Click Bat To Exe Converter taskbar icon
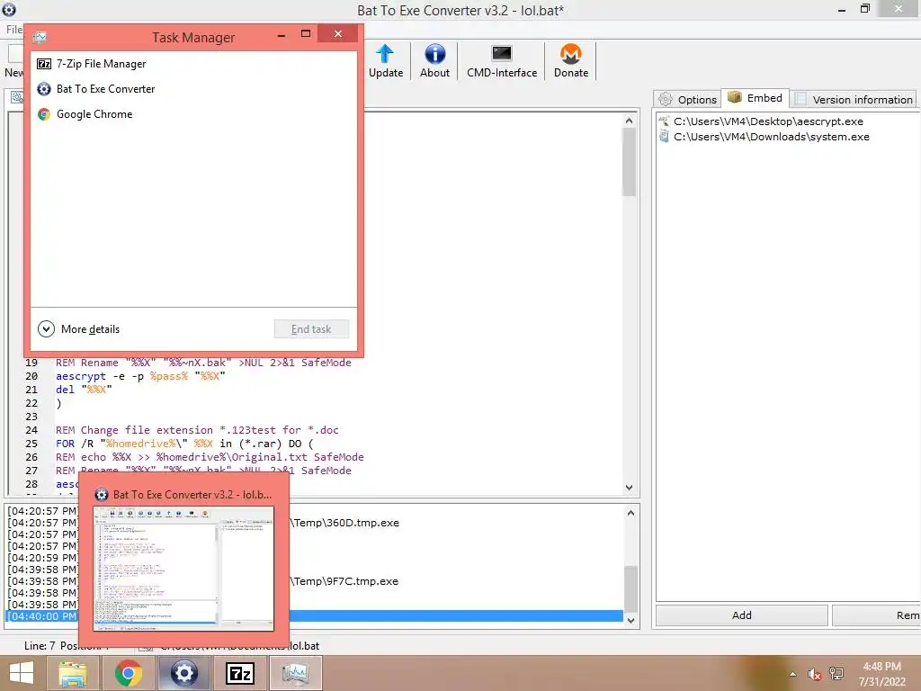This screenshot has height=691, width=921. 183,673
